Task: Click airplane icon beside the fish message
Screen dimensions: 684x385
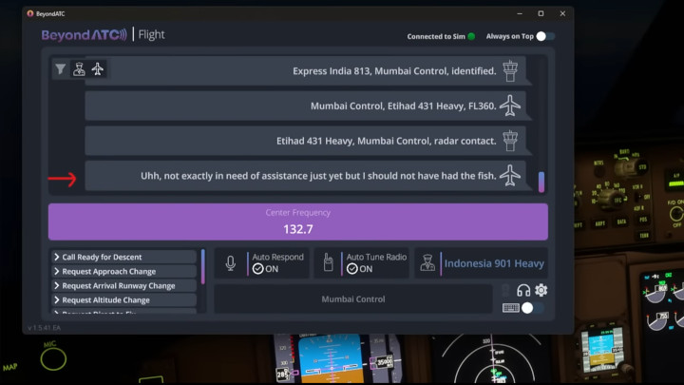Action: click(x=510, y=176)
